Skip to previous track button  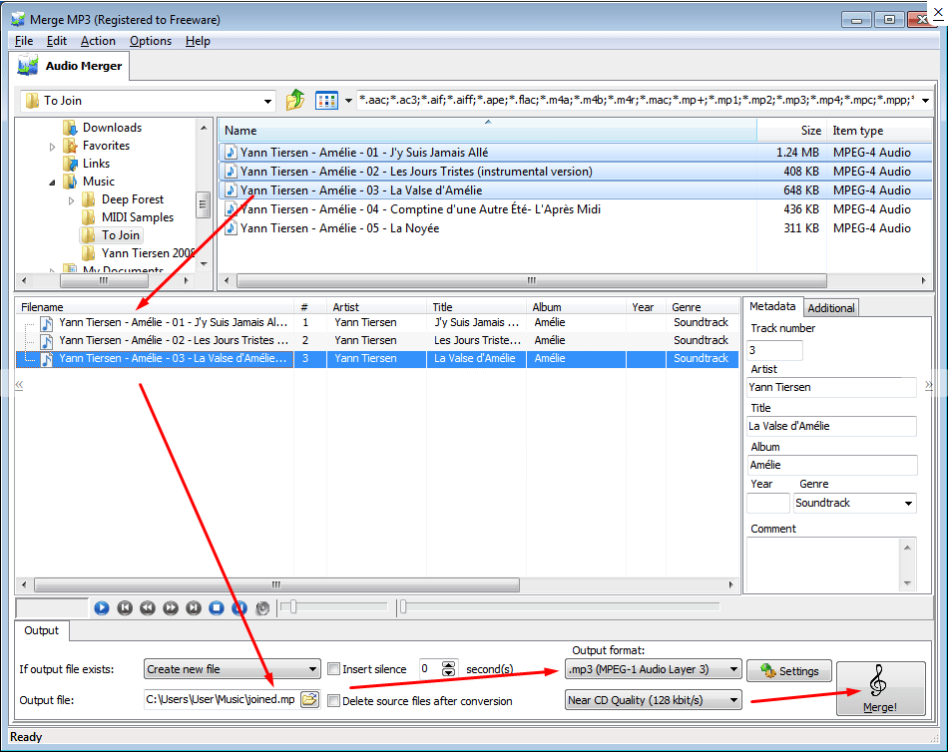tap(125, 608)
